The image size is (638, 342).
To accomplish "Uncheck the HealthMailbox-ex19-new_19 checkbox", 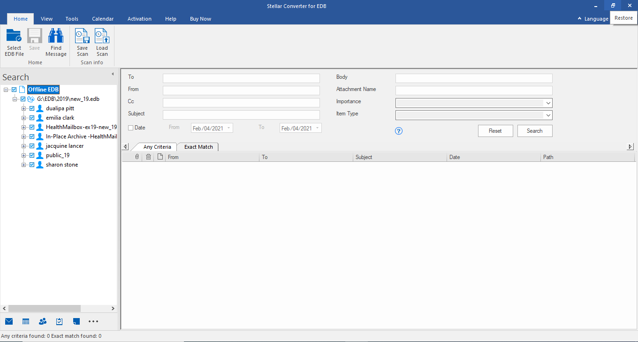I will coord(32,127).
